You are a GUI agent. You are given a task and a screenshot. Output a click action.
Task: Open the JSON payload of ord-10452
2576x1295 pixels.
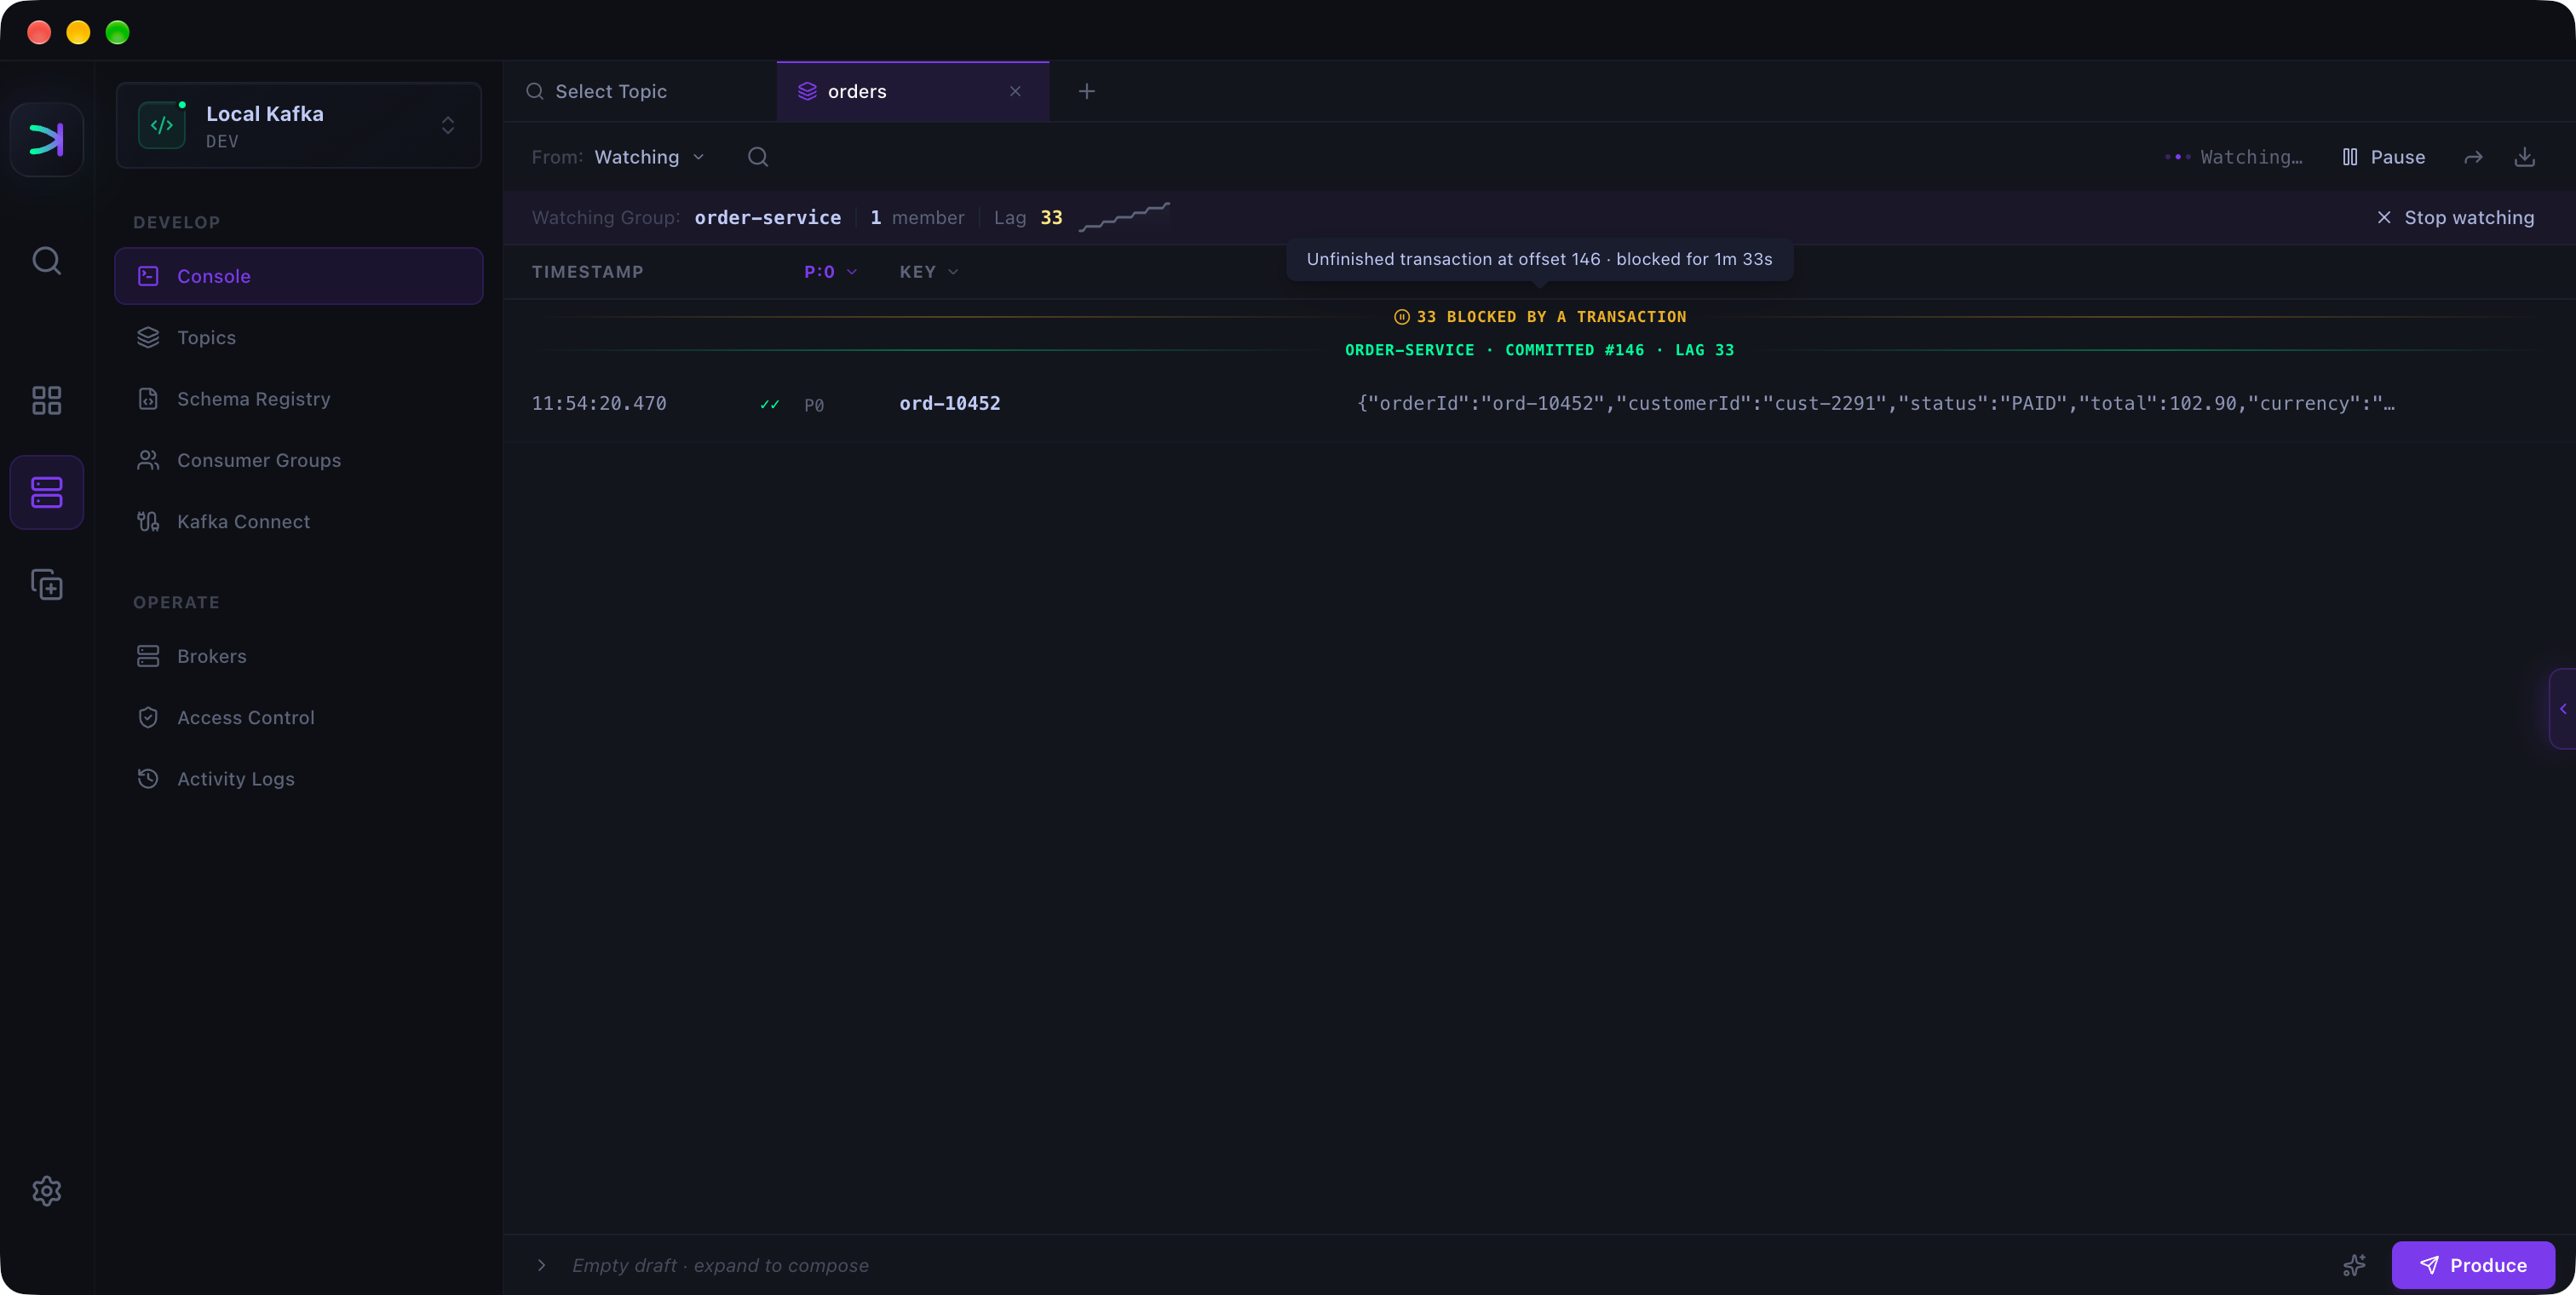pos(1875,403)
